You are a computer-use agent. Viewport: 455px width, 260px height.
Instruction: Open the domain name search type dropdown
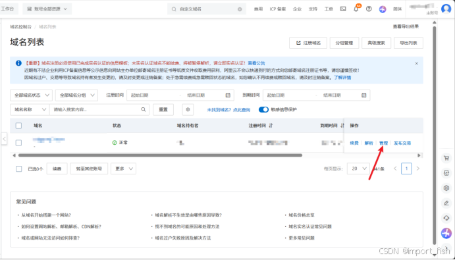[30, 109]
